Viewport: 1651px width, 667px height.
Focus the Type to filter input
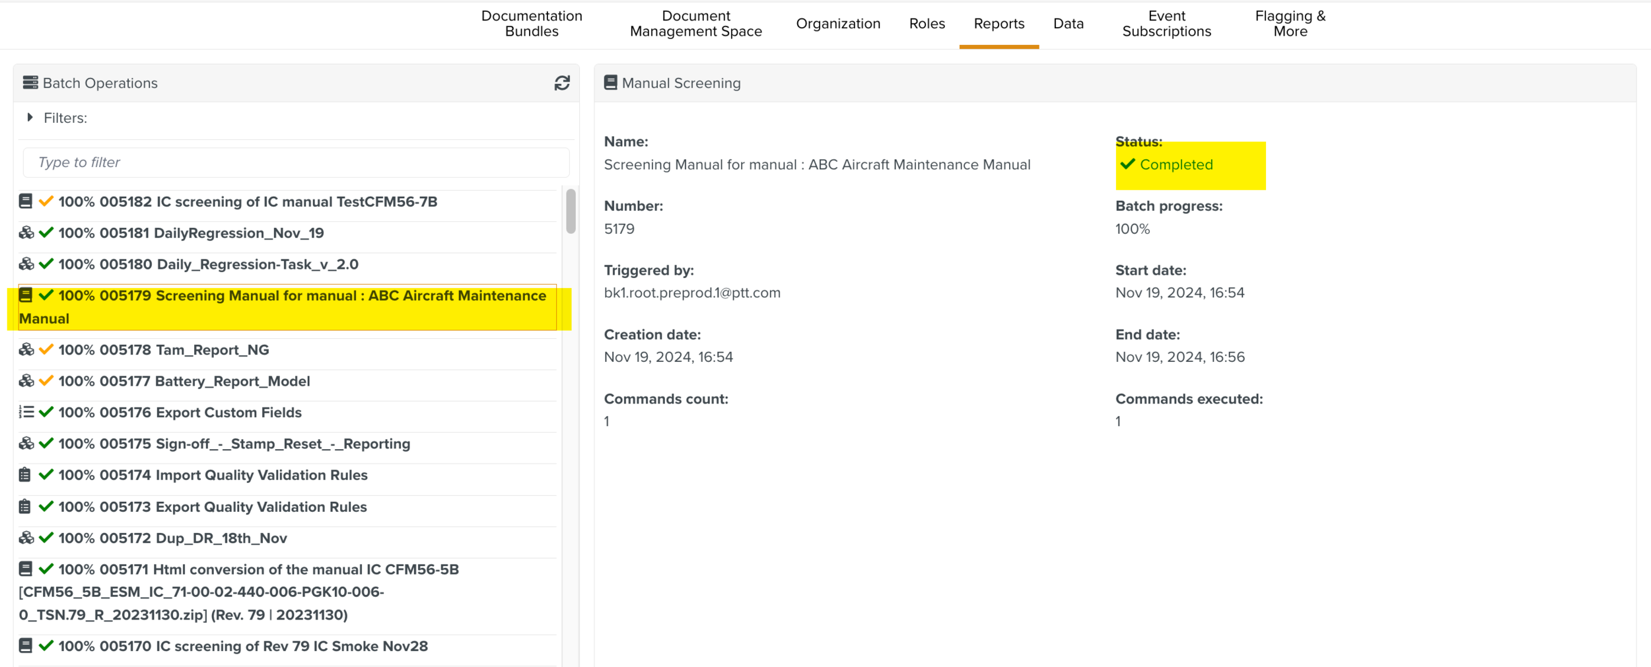pyautogui.click(x=296, y=162)
